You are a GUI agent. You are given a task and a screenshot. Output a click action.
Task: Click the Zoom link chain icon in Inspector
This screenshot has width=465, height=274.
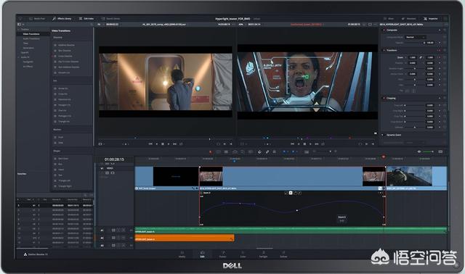point(421,57)
